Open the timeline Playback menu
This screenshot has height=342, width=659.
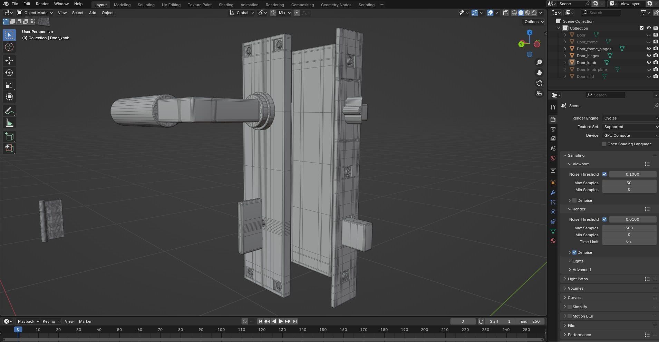click(x=28, y=321)
